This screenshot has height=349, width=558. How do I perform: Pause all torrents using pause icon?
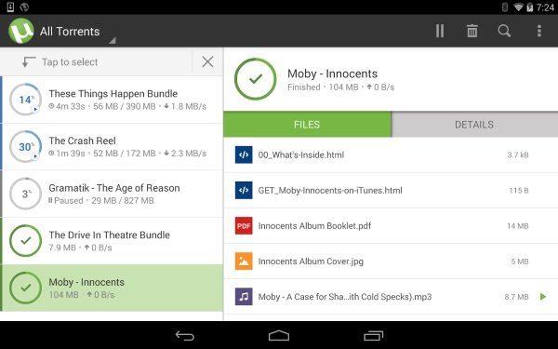coord(440,31)
